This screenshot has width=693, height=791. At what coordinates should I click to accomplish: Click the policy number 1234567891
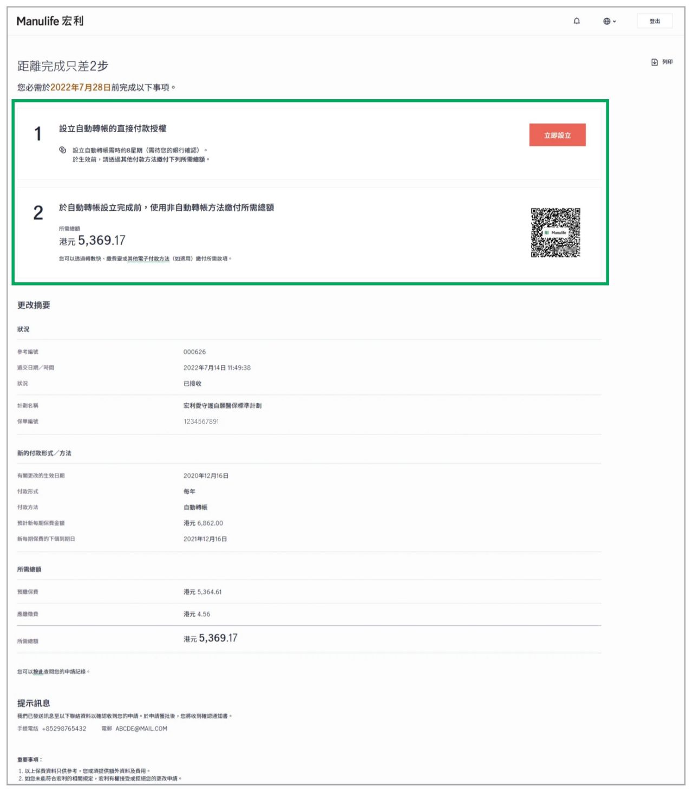201,422
